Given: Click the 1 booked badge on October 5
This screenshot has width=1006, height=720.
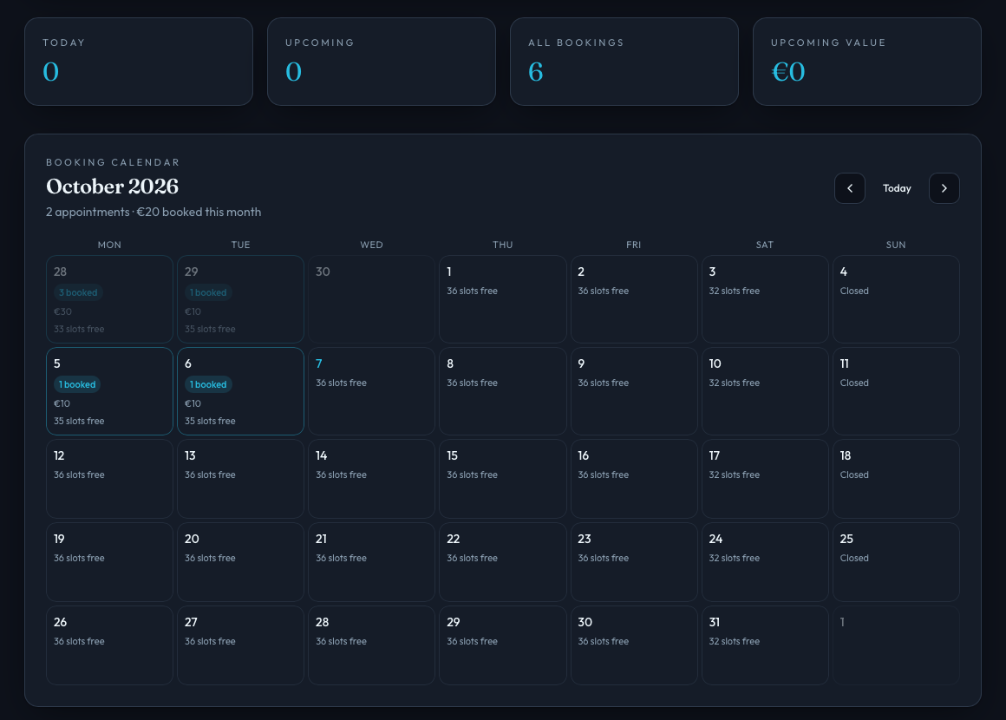Looking at the screenshot, I should [77, 384].
